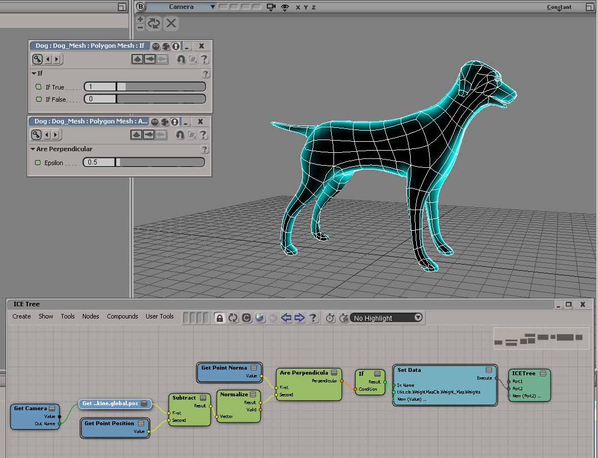
Task: Click the help question mark in ICE Tree toolbar
Action: (313, 318)
